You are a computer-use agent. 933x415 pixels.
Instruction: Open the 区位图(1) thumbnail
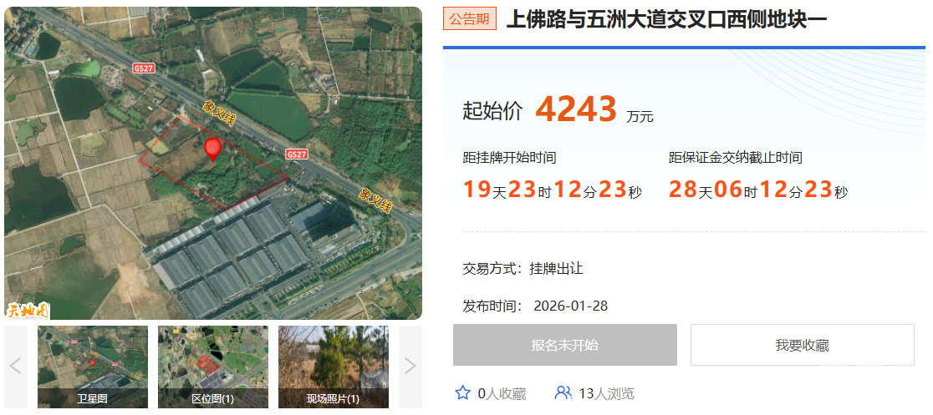[x=213, y=367]
